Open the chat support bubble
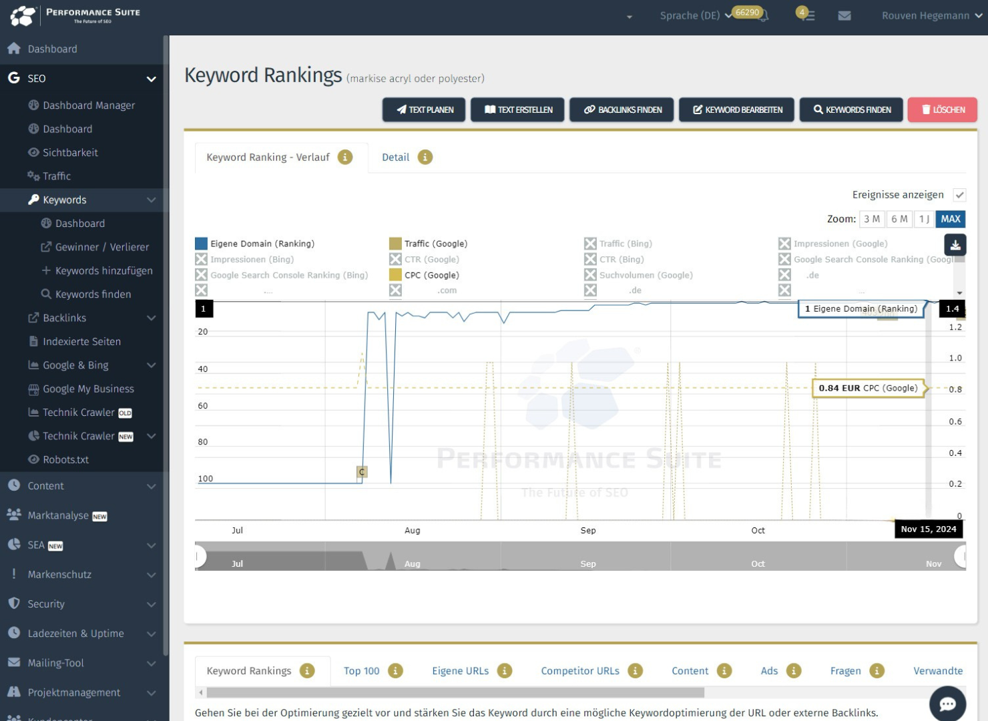Viewport: 988px width, 721px height. tap(947, 704)
